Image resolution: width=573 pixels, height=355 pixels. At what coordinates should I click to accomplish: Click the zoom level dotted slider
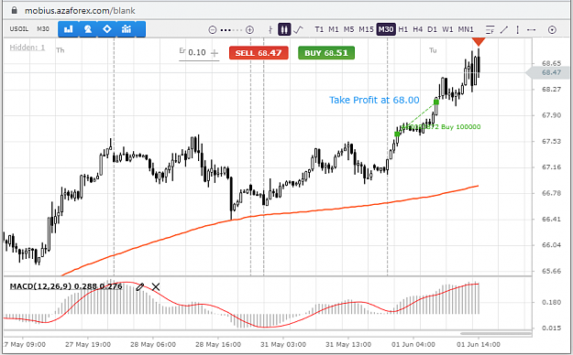[x=231, y=30]
